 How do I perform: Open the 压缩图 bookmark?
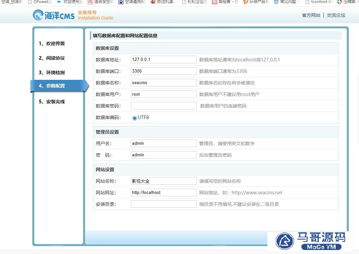click(x=347, y=2)
